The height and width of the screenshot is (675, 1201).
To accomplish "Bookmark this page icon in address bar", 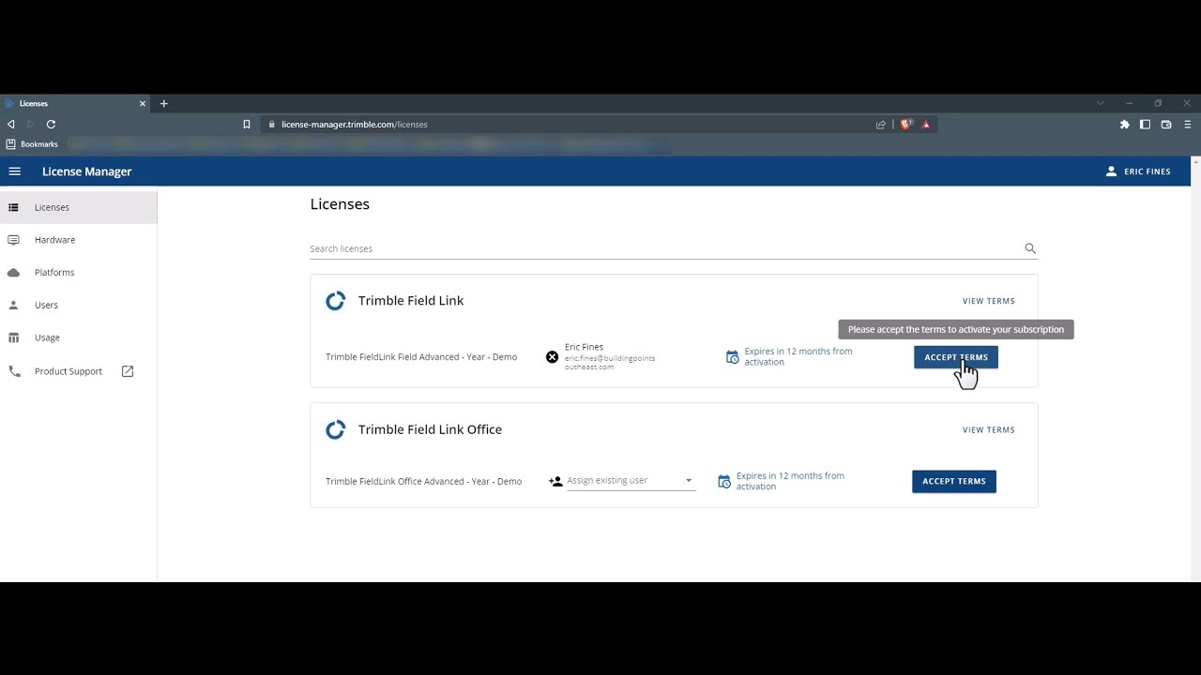I will (x=247, y=124).
